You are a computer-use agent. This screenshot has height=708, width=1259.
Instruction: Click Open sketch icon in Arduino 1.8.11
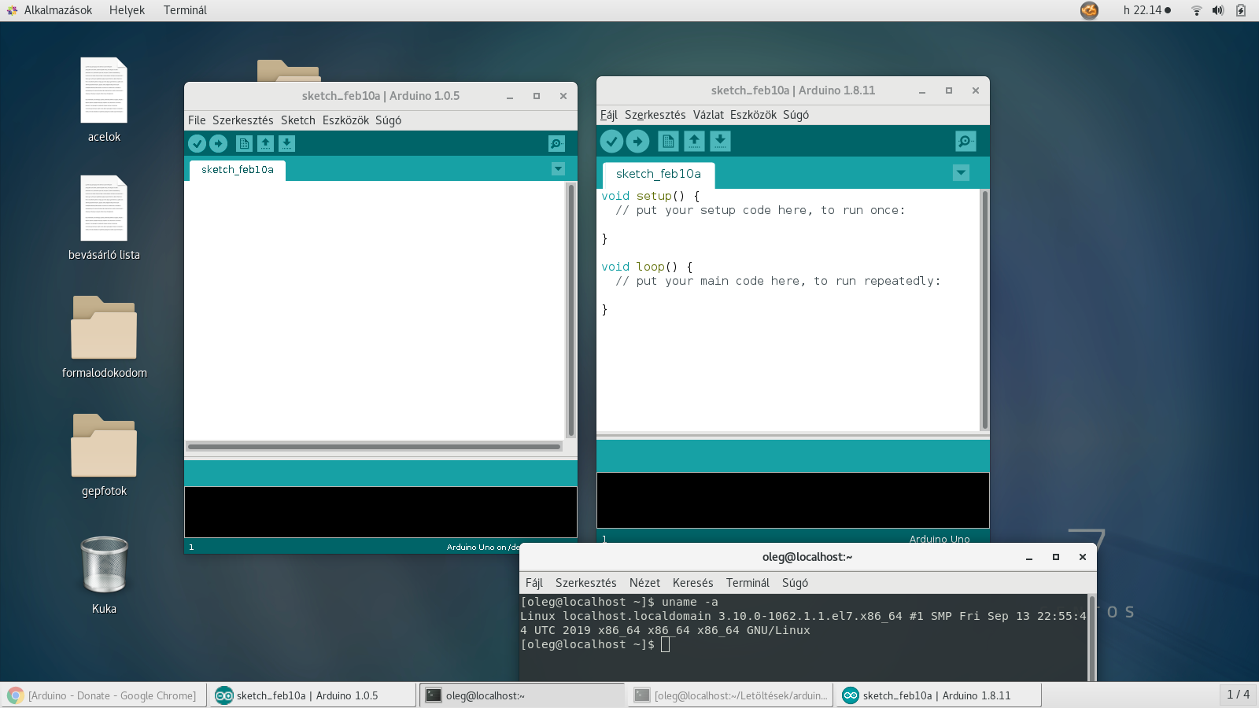point(694,141)
